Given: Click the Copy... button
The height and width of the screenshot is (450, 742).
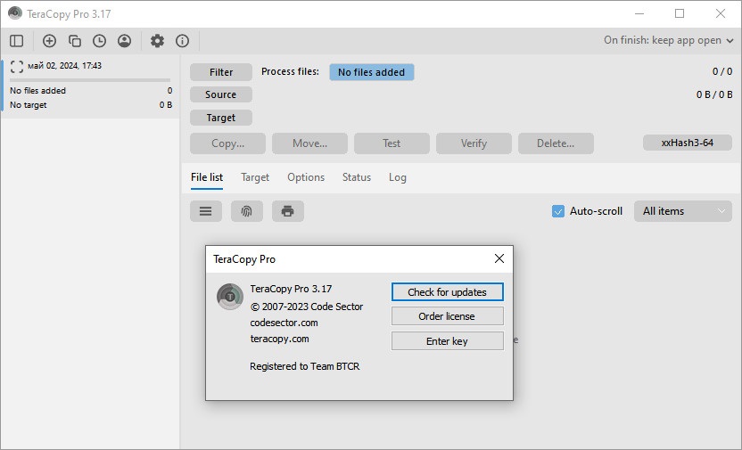Looking at the screenshot, I should point(227,143).
